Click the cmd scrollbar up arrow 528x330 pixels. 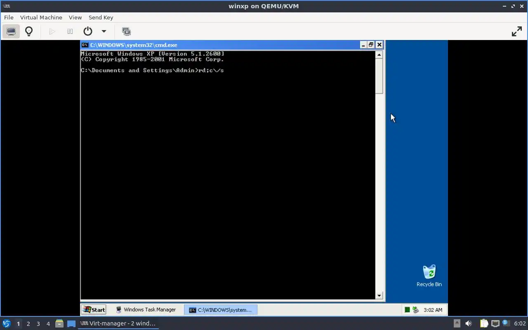coord(379,54)
